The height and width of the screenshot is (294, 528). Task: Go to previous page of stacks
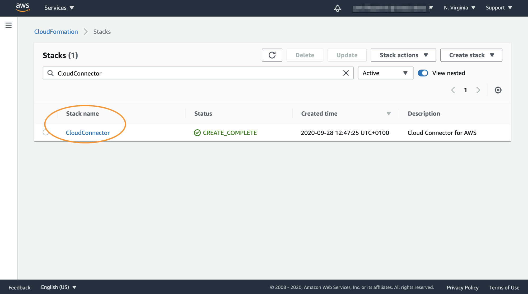[453, 90]
